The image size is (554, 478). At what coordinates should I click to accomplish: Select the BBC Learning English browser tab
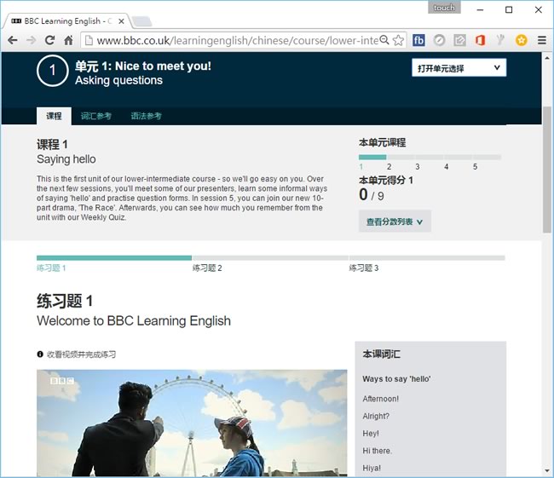[67, 21]
